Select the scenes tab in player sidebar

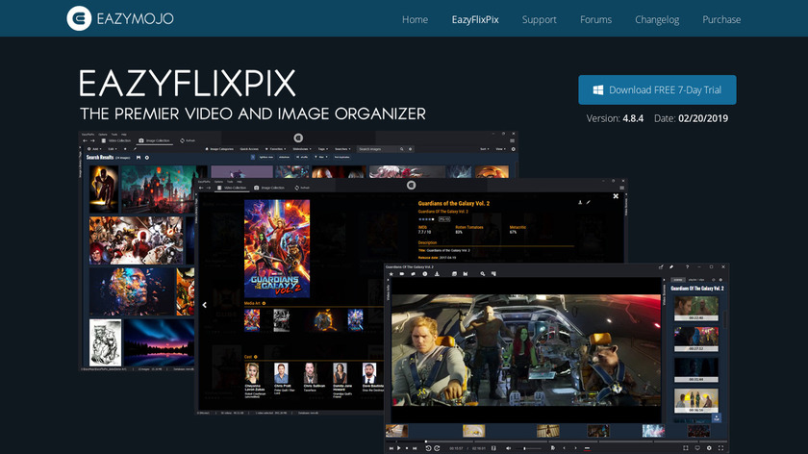coord(678,279)
